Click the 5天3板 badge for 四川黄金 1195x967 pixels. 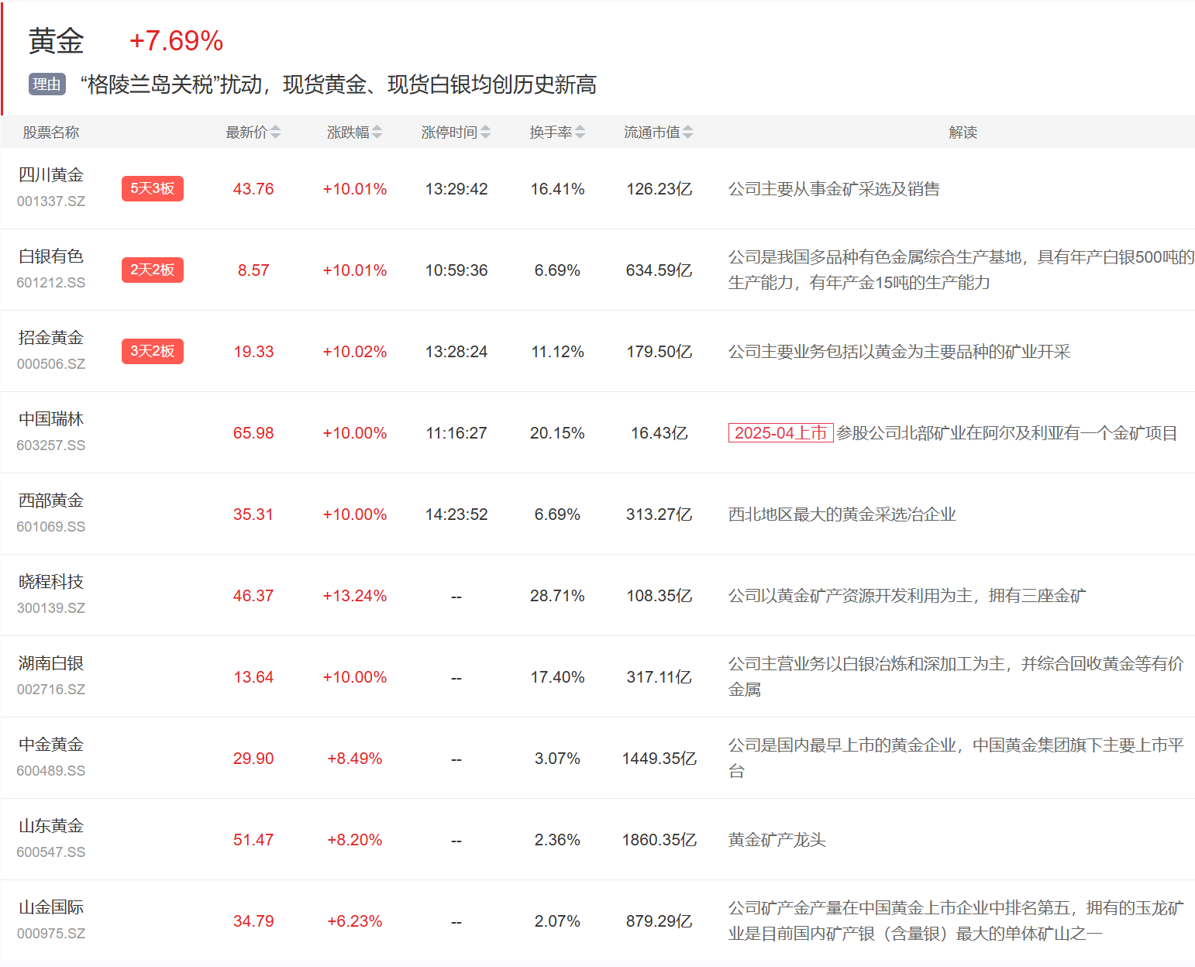(x=152, y=188)
